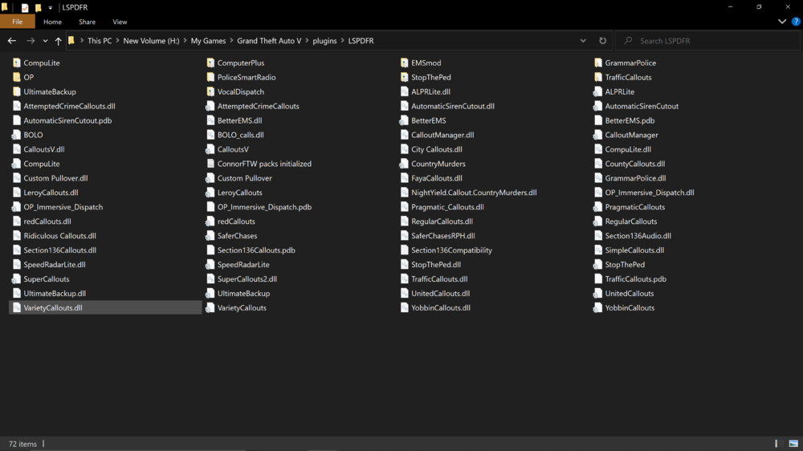Select the YobbinCallouts.dll file icon
This screenshot has width=803, height=451.
tap(404, 307)
